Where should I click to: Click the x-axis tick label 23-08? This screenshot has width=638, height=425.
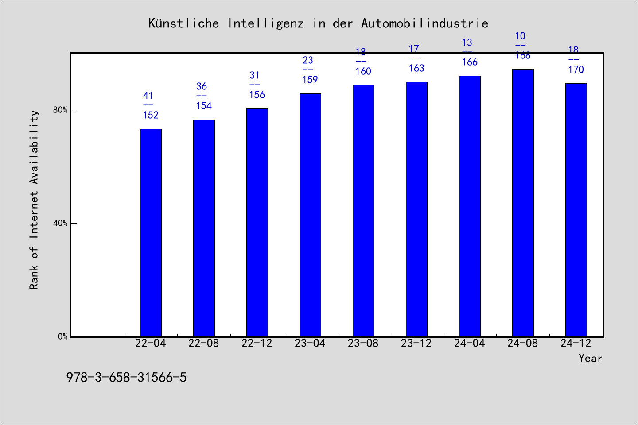point(363,343)
